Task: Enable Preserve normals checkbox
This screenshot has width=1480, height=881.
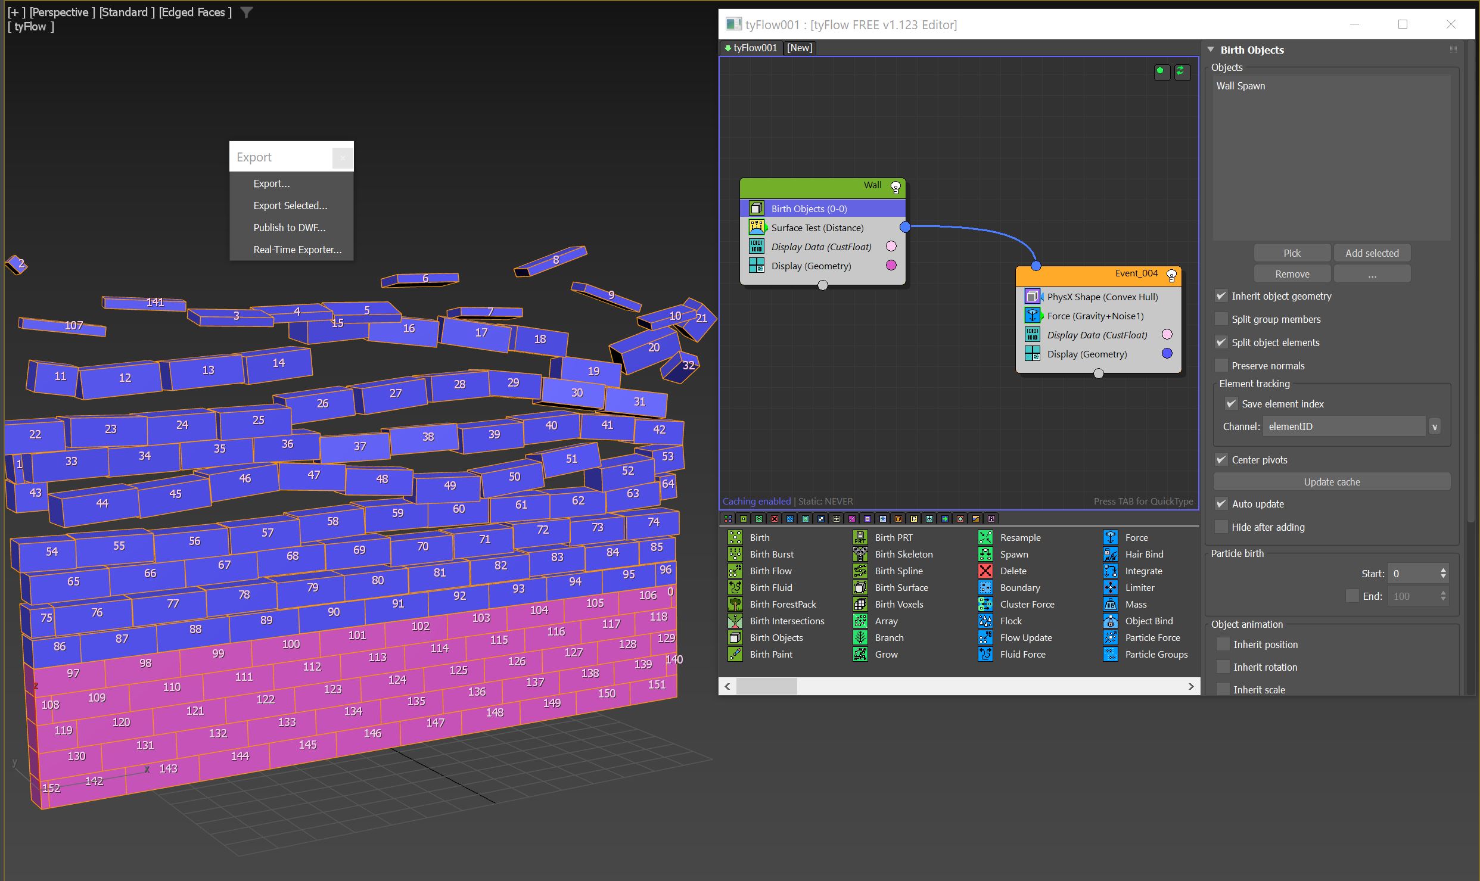Action: click(1221, 366)
